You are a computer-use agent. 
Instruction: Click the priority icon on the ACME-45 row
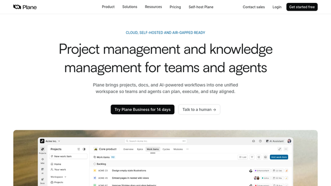tap(286, 178)
